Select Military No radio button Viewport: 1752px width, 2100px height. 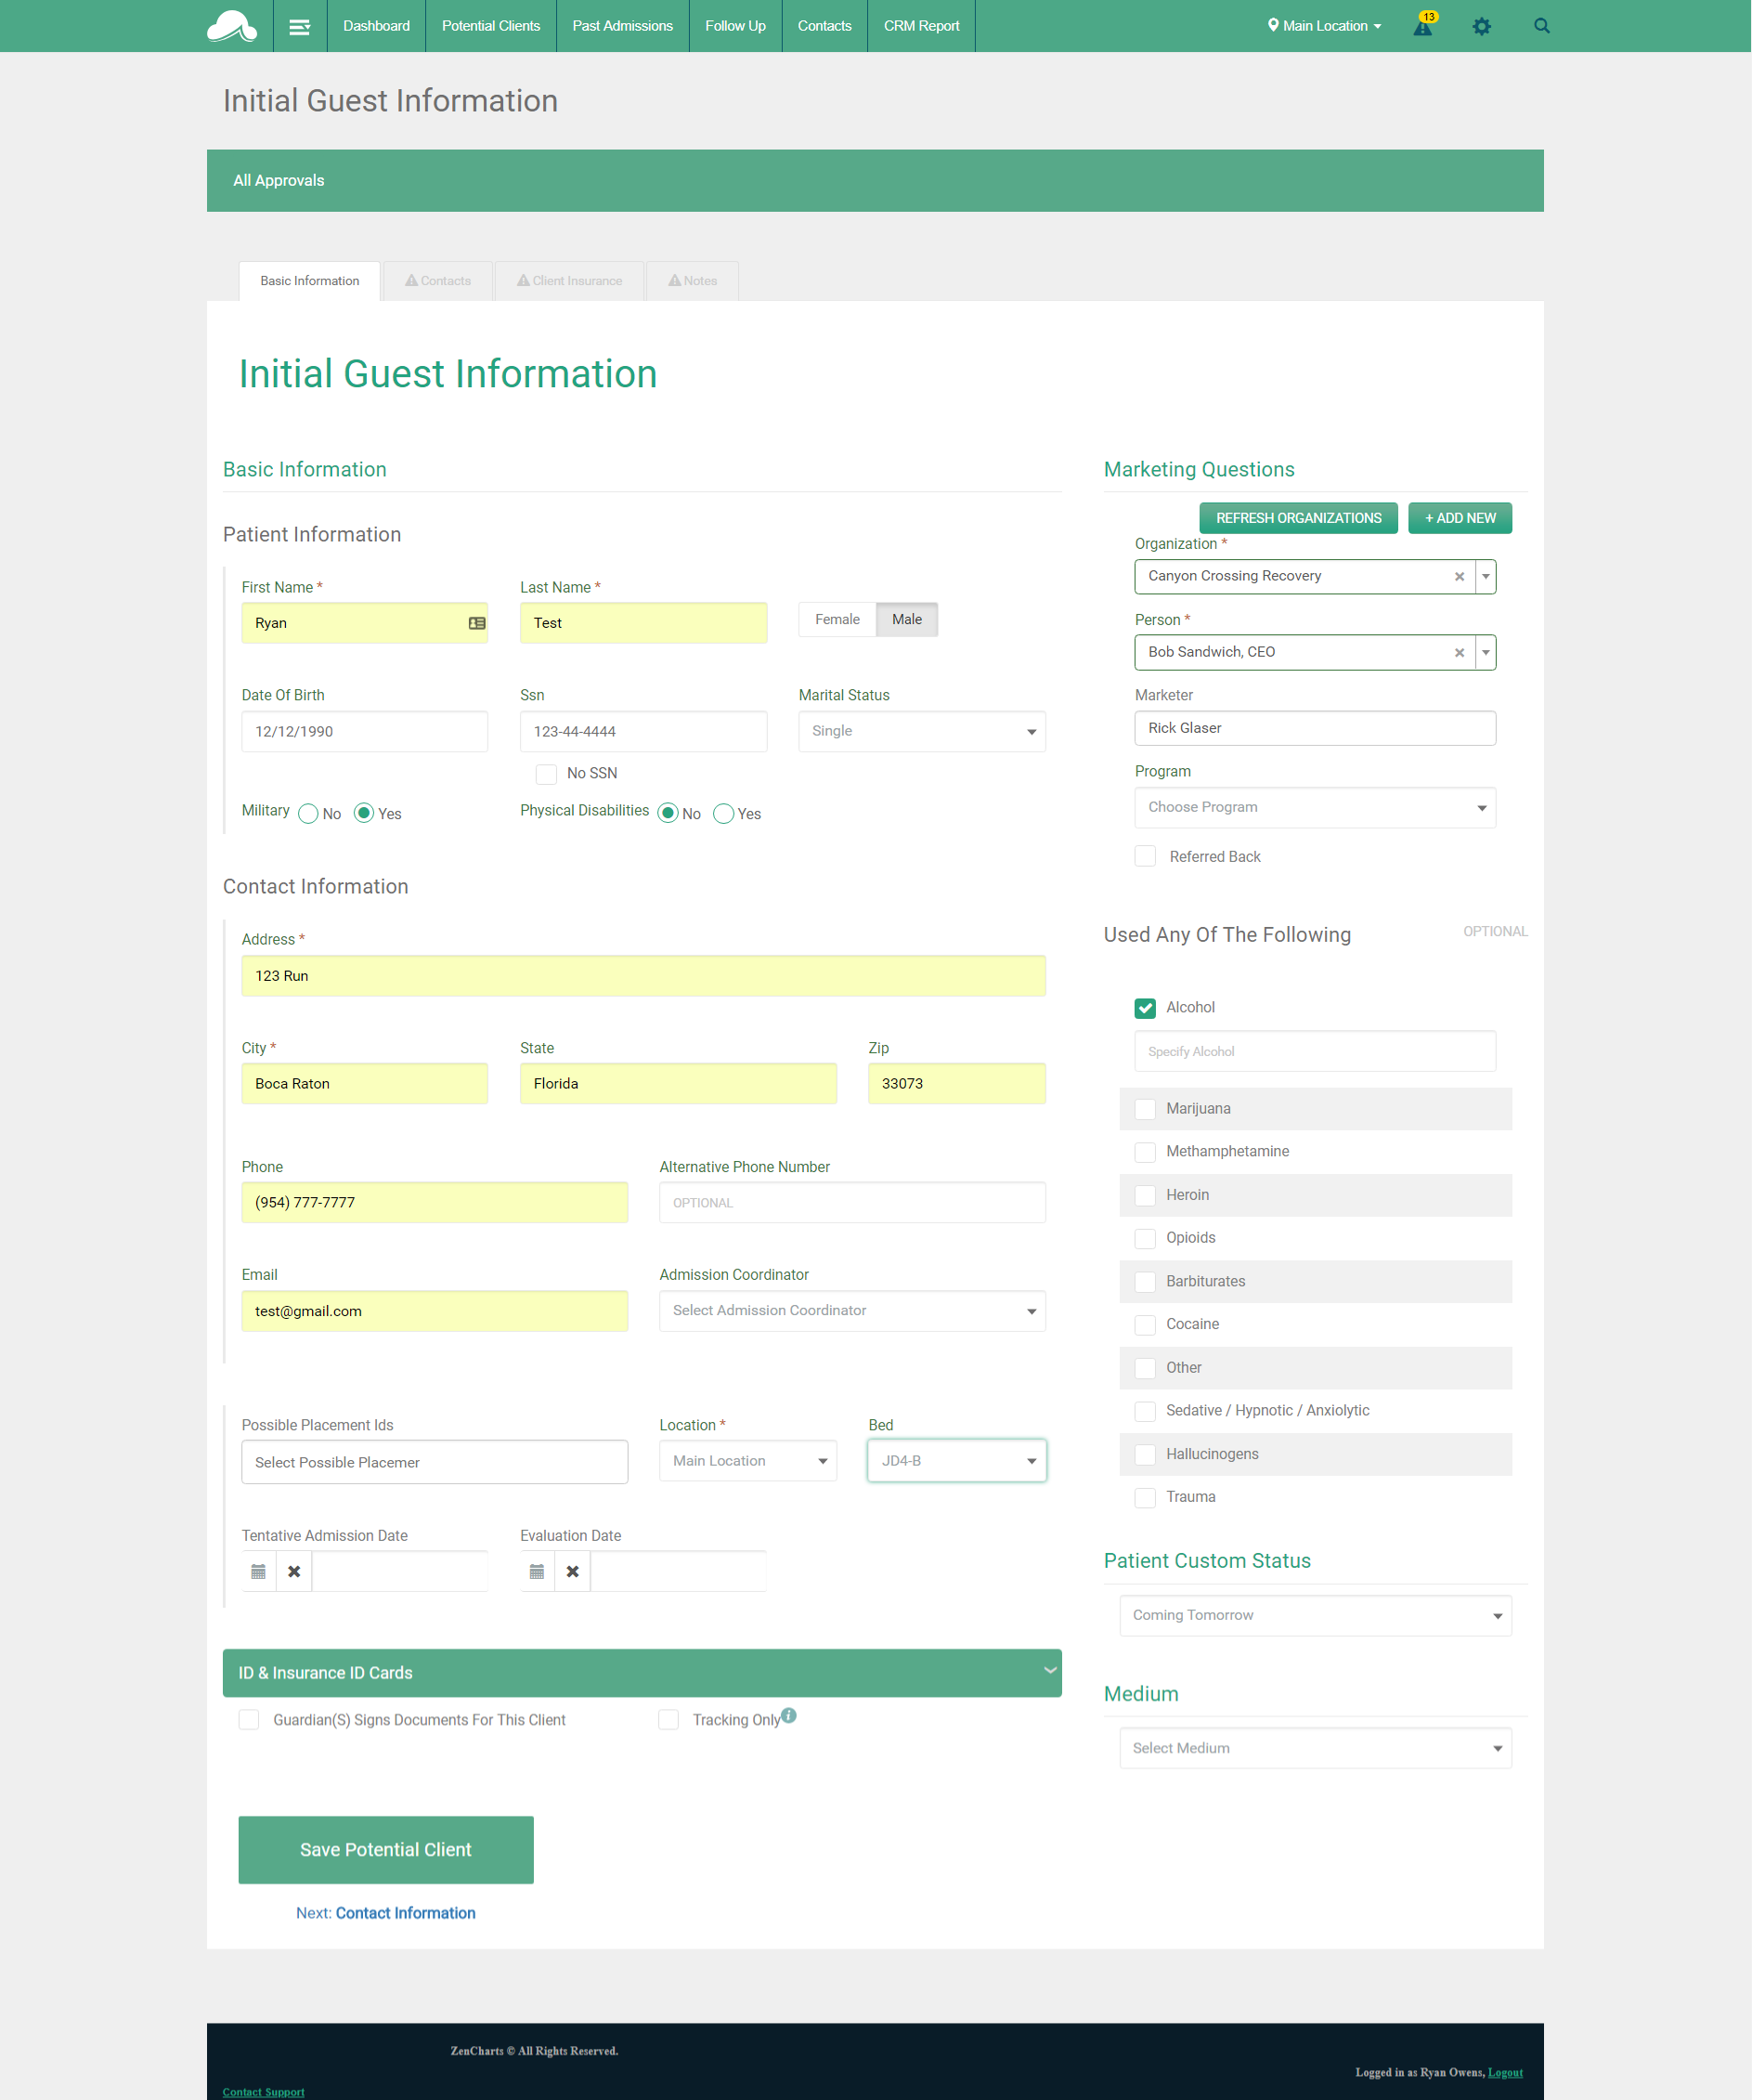(x=308, y=814)
